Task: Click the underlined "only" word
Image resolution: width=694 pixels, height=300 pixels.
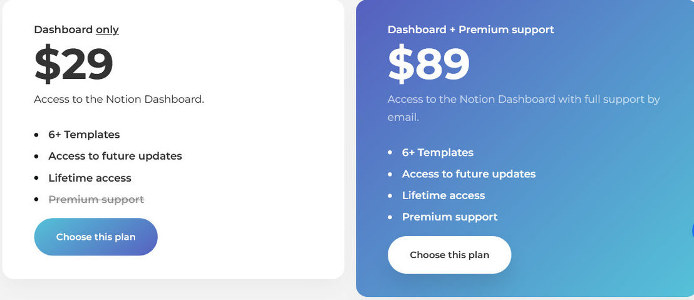Action: click(108, 29)
